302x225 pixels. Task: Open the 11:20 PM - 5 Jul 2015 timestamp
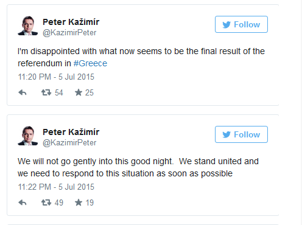(56, 77)
